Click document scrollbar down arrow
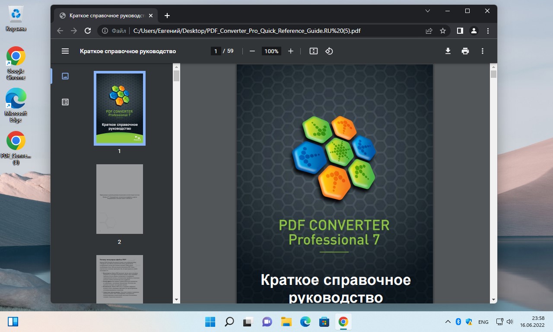The image size is (553, 332). coord(493,300)
